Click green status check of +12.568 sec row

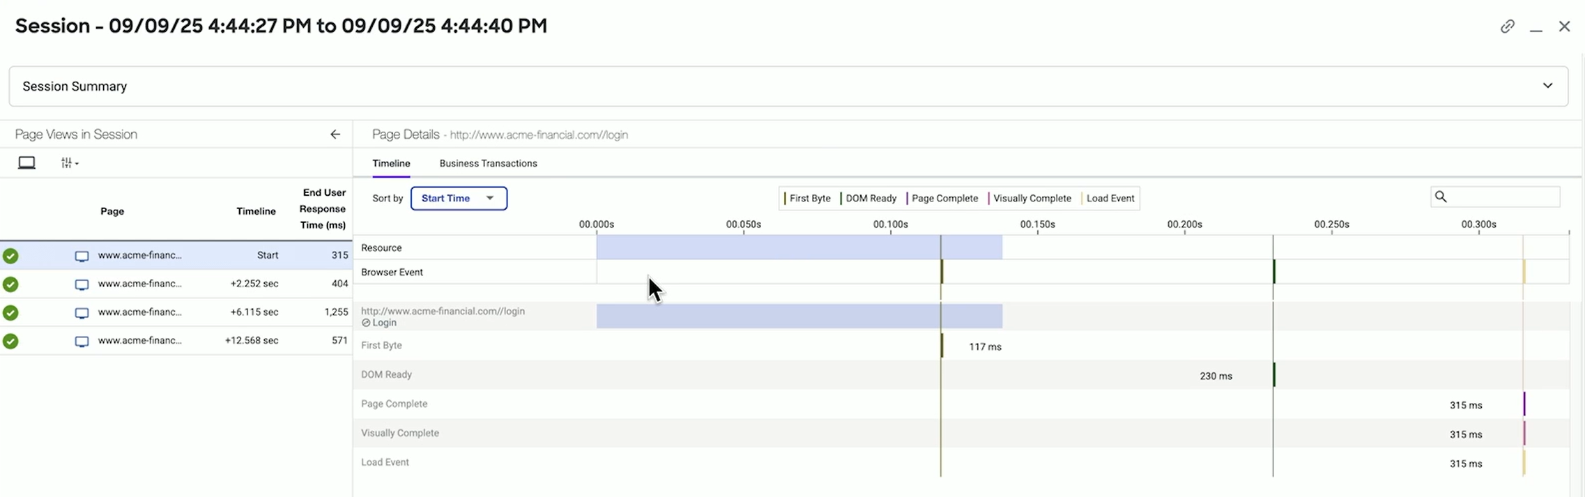[10, 342]
